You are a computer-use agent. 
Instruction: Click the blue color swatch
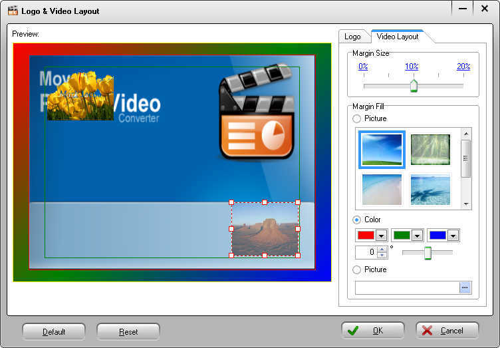pos(437,236)
